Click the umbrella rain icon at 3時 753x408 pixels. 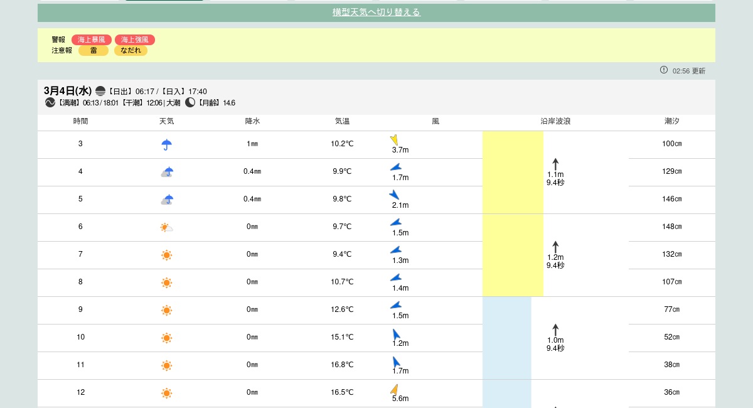pos(166,144)
